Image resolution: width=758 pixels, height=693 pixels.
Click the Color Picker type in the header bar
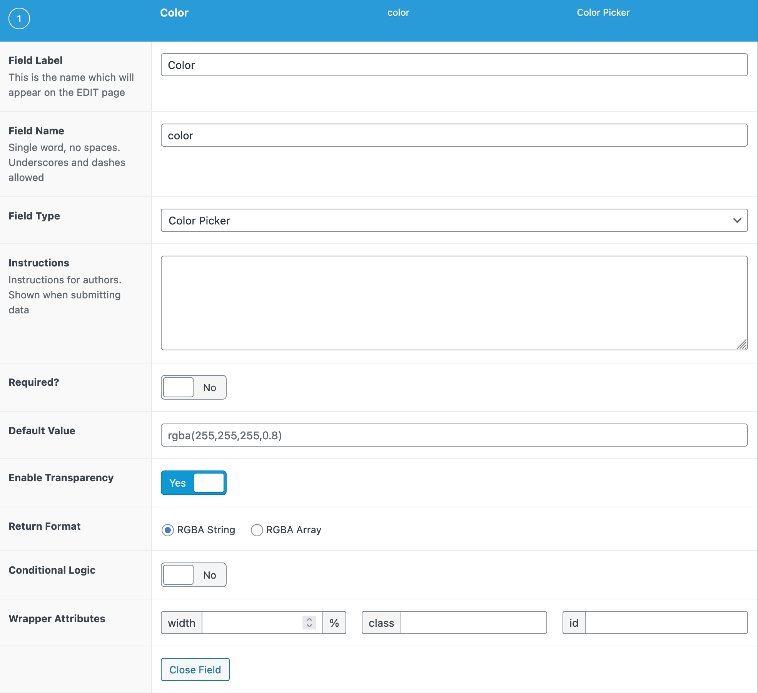click(x=603, y=13)
